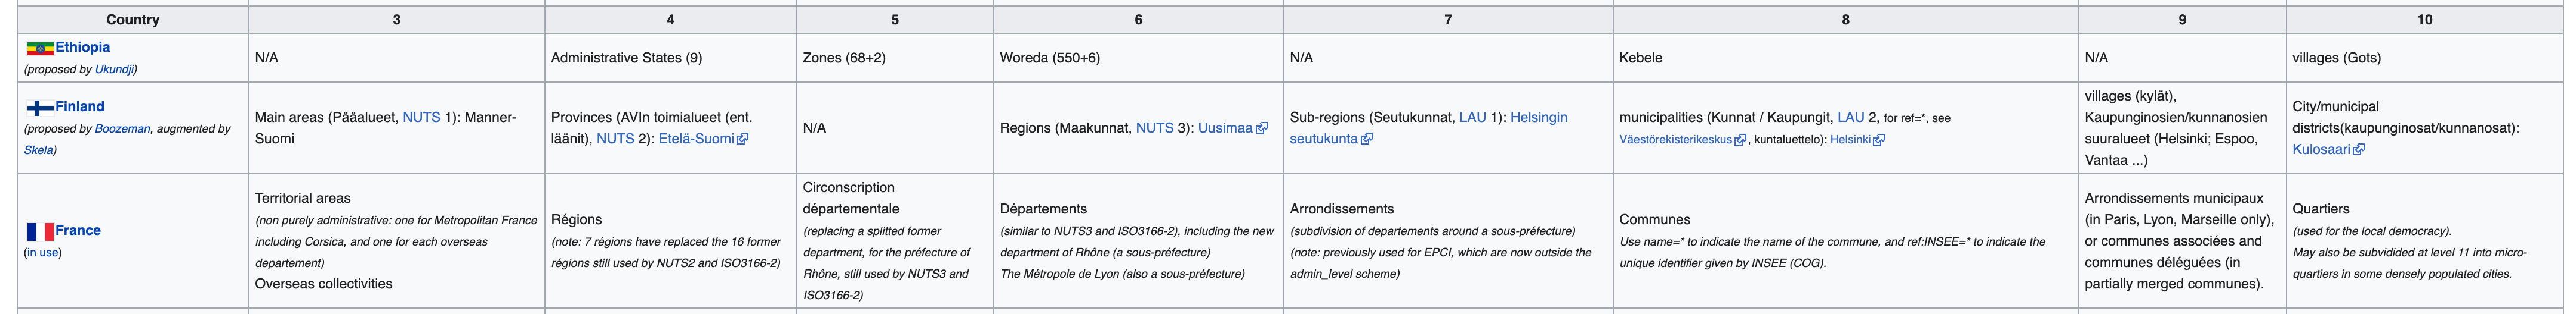This screenshot has width=2576, height=314.
Task: Visit the Ukundji user link
Action: point(114,70)
